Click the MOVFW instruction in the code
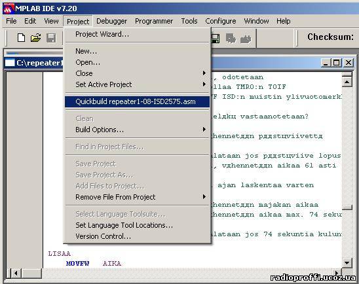The height and width of the screenshot is (284, 359). pyautogui.click(x=77, y=264)
